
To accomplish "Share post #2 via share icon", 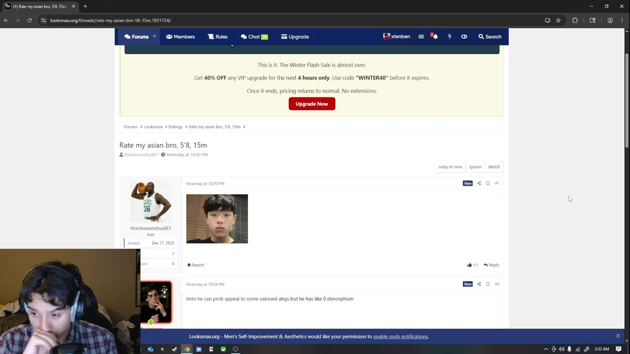I will tap(479, 284).
